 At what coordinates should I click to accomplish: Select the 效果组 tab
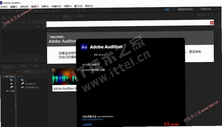point(23,66)
